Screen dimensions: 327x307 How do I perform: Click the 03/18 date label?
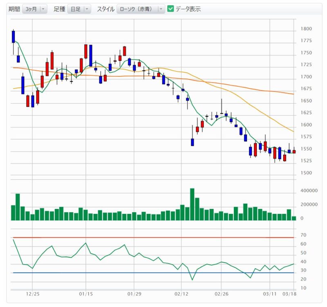[x=289, y=294]
